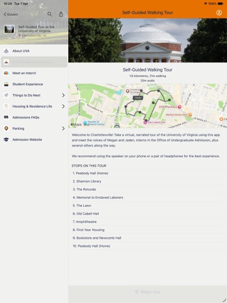
Task: Select stop 8. First-Year Housing
Action: (x=148, y=230)
